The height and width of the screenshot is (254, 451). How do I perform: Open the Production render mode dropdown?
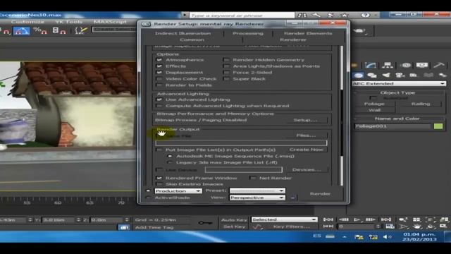178,191
